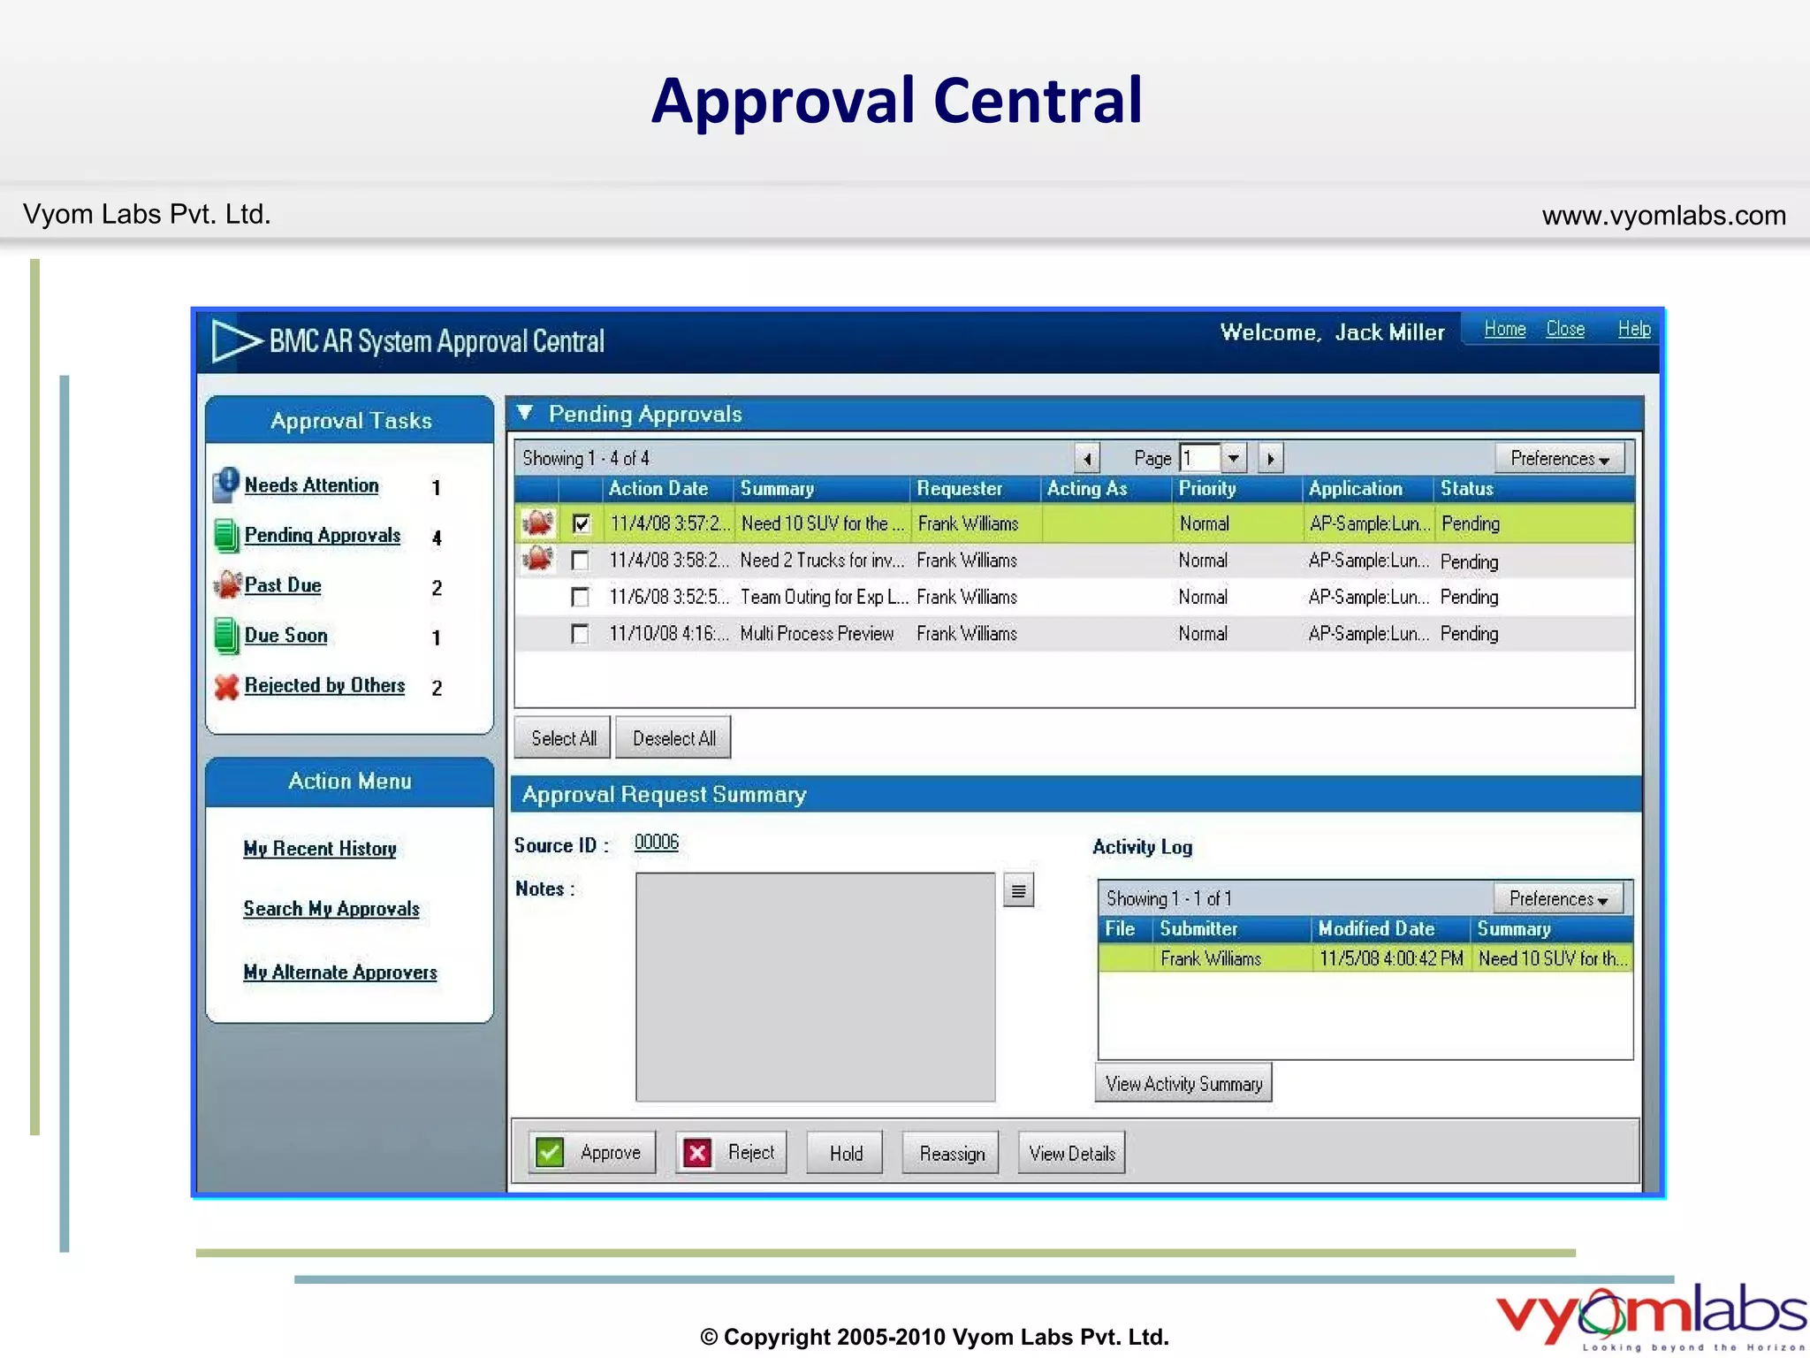Viewport: 1810px width, 1358px height.
Task: Open the Page number dropdown
Action: click(x=1233, y=458)
